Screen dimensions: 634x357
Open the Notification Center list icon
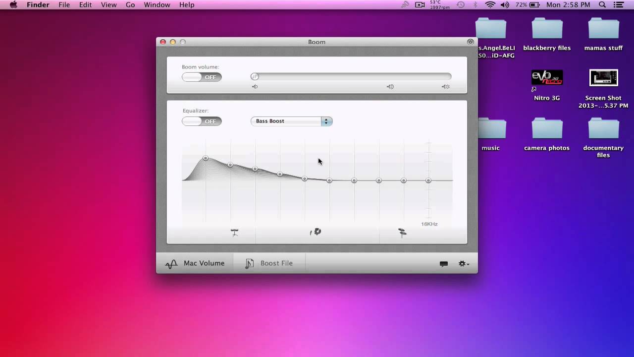618,5
